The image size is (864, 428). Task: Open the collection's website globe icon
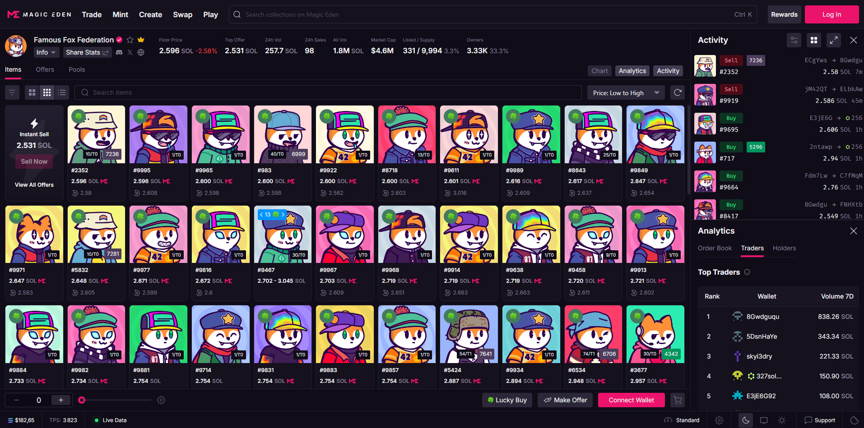coord(141,52)
